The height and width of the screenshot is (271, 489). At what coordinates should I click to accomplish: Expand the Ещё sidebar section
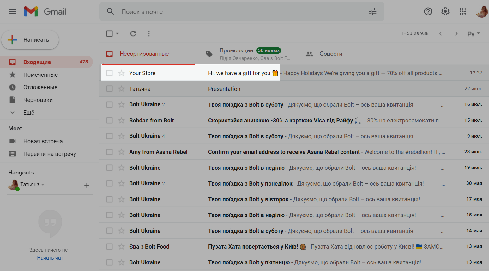(x=28, y=113)
